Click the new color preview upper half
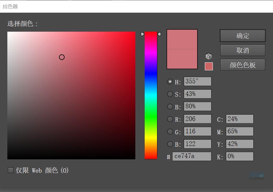Screen dimensions: 273x192 (x=182, y=39)
